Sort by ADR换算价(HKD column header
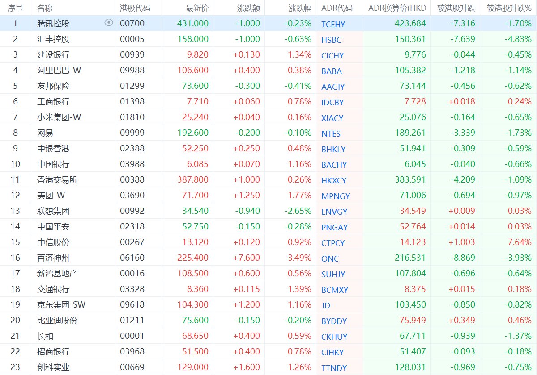 397,8
